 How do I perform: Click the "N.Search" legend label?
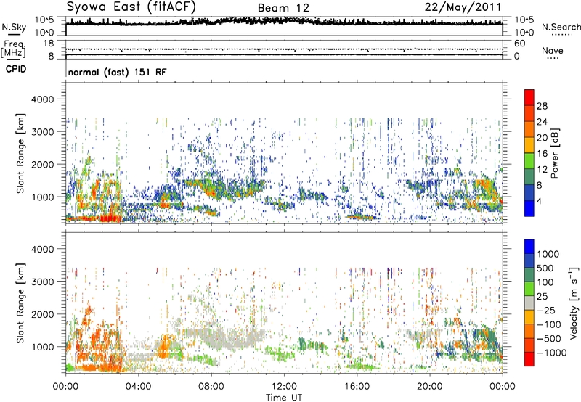(x=561, y=27)
